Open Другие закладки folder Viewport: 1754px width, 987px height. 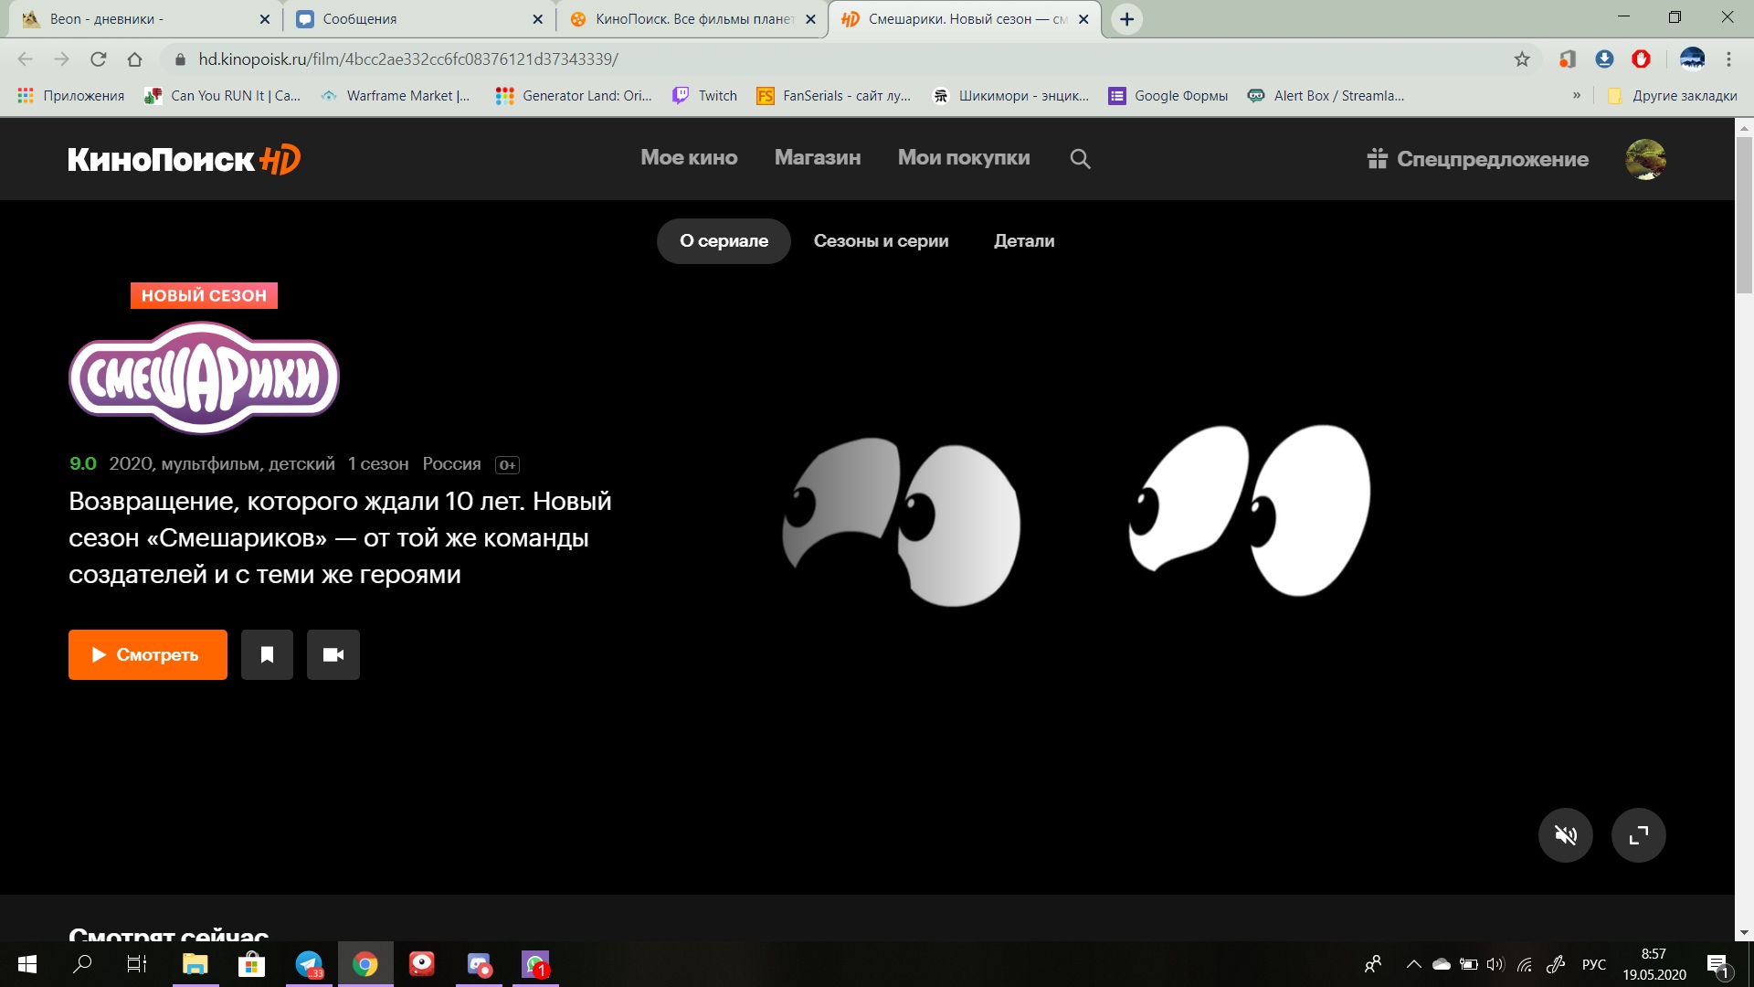(x=1672, y=96)
